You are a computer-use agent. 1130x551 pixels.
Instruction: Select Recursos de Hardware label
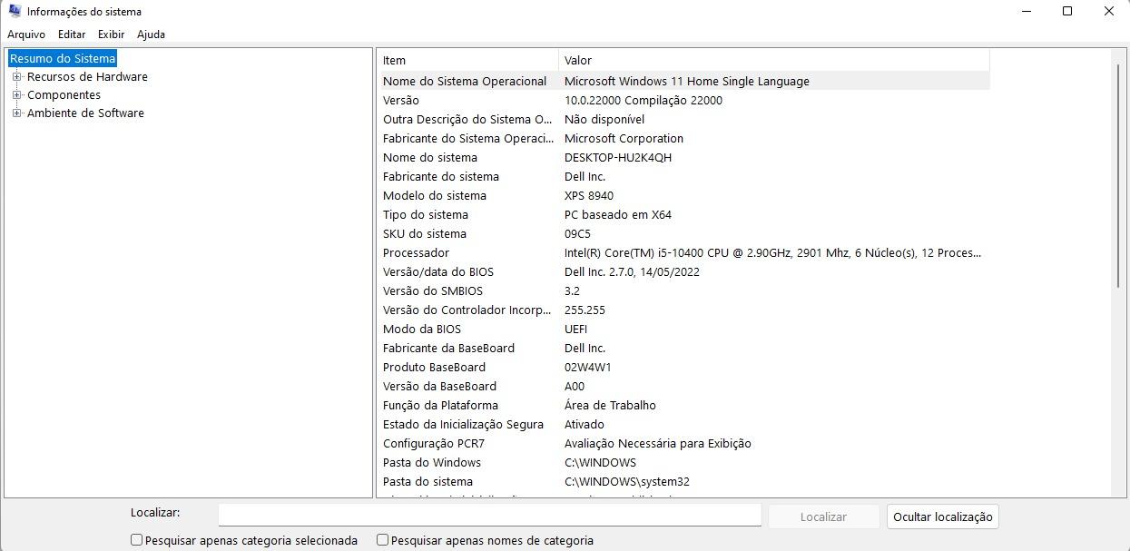tap(87, 77)
